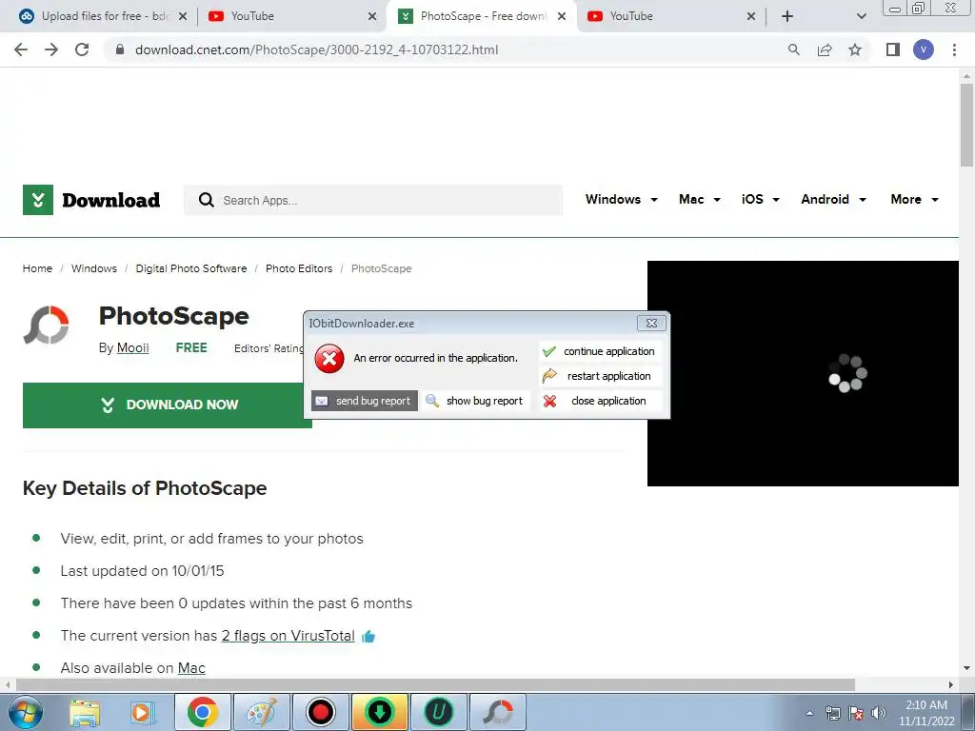The width and height of the screenshot is (975, 731).
Task: Click the Chrome taskbar icon
Action: point(202,712)
